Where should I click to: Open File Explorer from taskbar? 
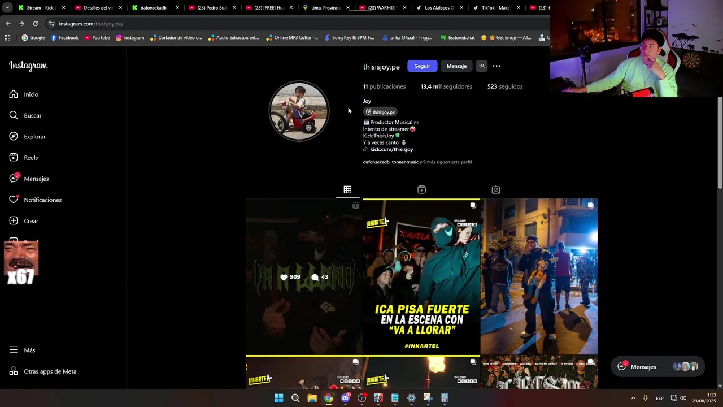click(312, 398)
